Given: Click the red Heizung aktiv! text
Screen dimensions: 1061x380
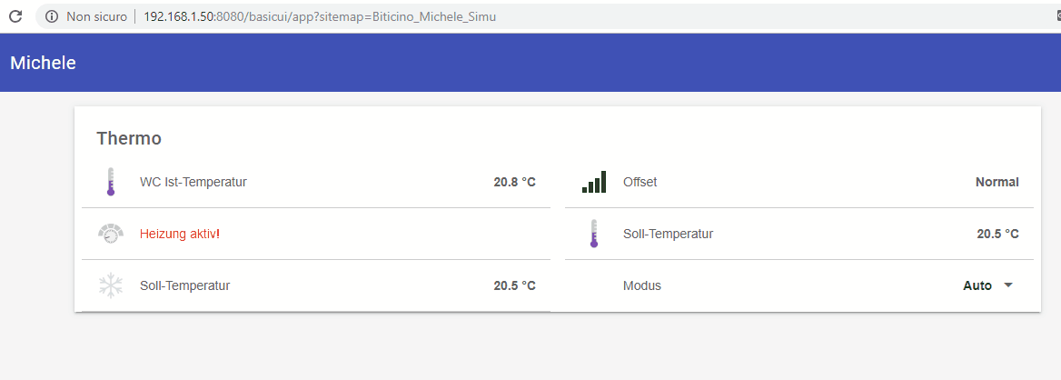Looking at the screenshot, I should point(180,234).
